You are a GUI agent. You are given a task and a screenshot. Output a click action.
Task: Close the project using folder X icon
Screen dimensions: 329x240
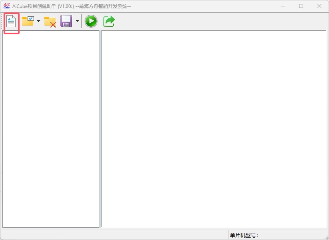[x=50, y=22]
